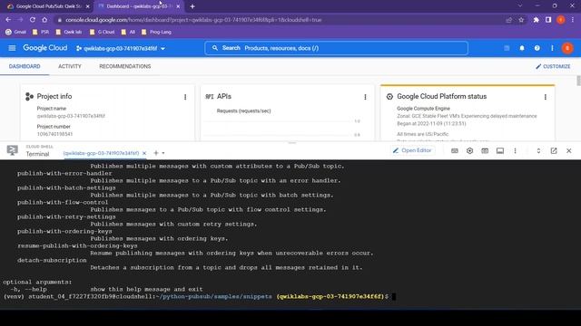Open the Cloud Shell terminal settings gear
Screen dimensions: 581x326
(469, 151)
